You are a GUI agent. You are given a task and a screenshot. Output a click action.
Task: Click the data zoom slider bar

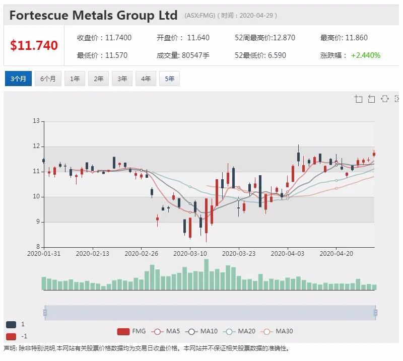click(x=210, y=313)
